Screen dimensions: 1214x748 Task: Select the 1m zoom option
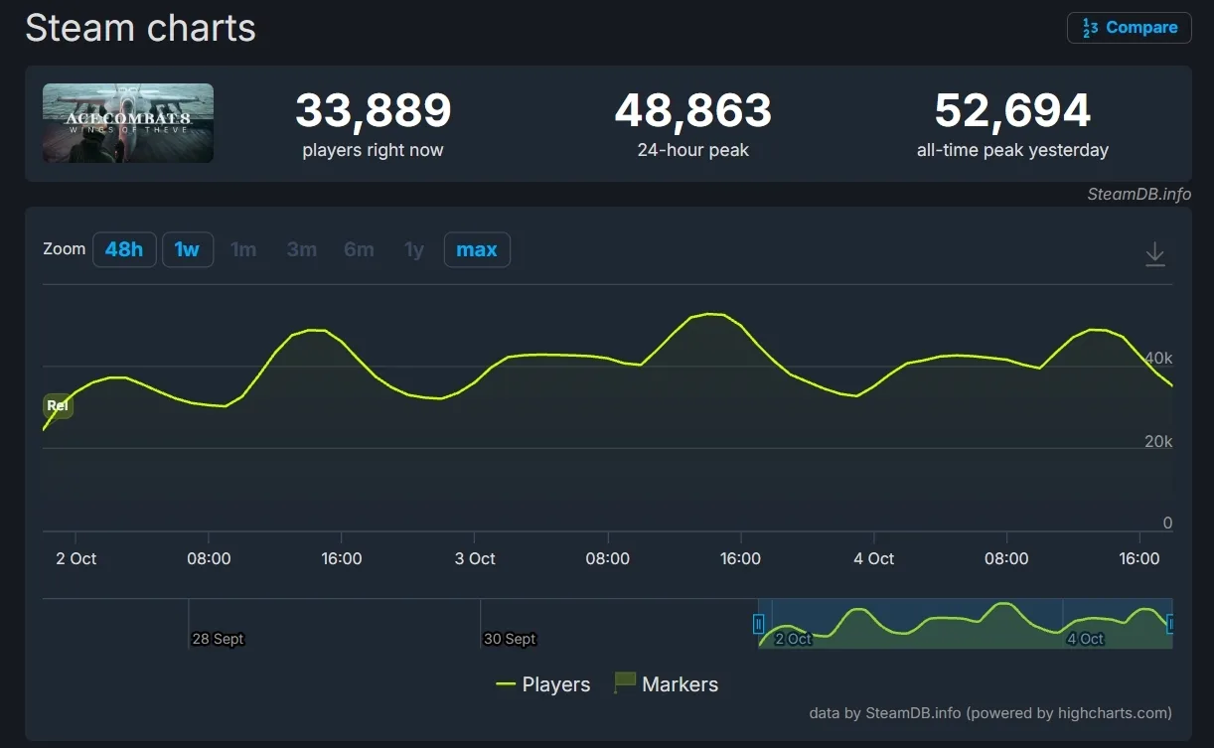[x=243, y=249]
